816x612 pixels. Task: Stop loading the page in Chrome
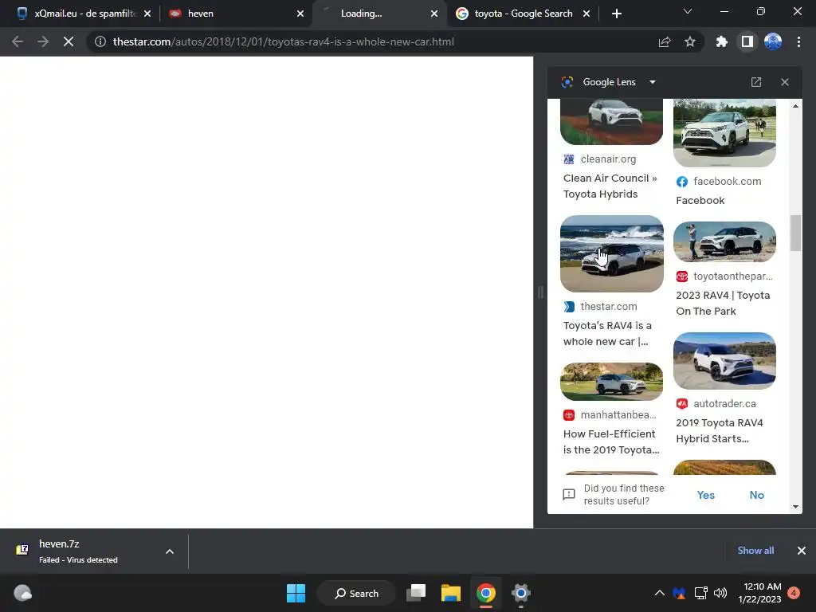click(69, 41)
